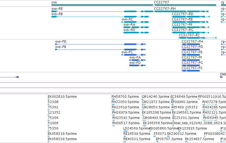226x143 pixels.
Task: Select the EK154837.5prime EST label
Action: pyautogui.click(x=199, y=139)
